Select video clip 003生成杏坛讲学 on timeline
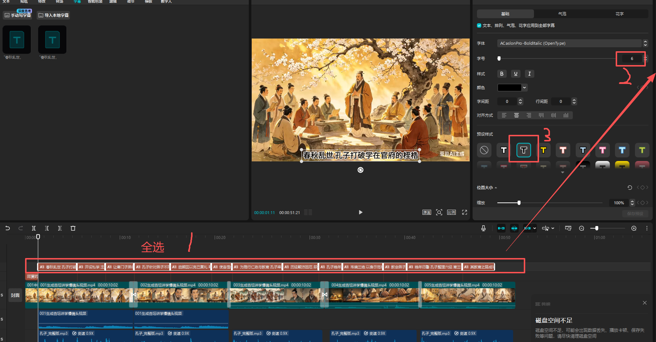Viewport: 656px width, 342px height. [276, 294]
